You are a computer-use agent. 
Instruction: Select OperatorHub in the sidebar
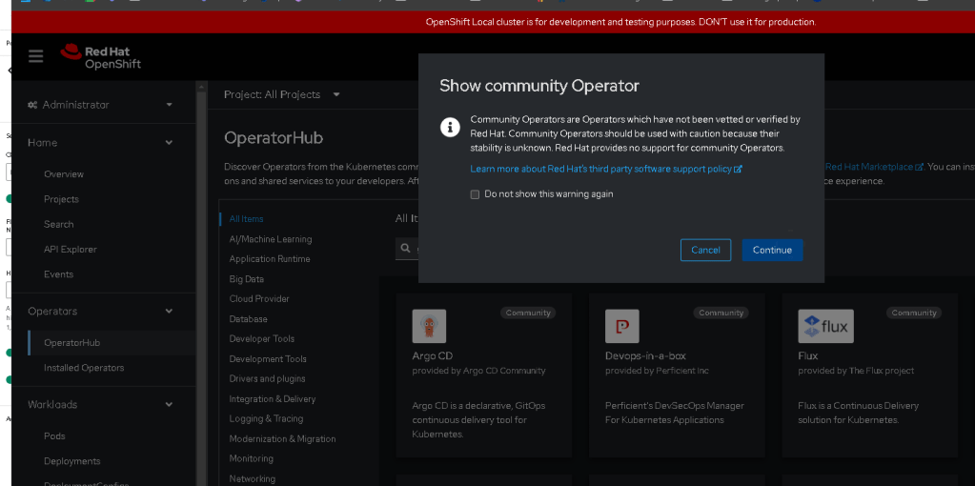(x=71, y=342)
